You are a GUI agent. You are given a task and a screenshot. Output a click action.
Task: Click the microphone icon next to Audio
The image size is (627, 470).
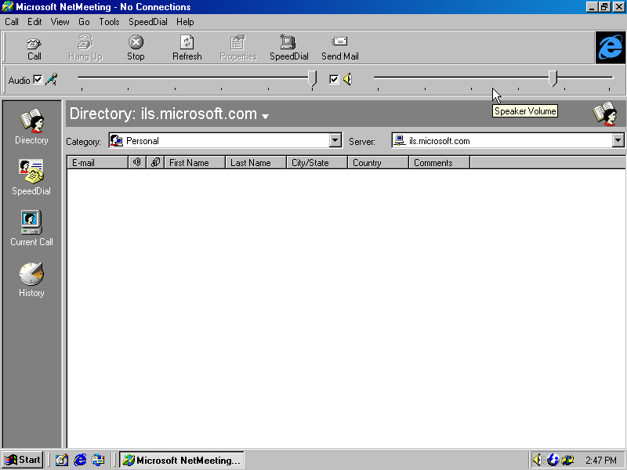pos(52,80)
